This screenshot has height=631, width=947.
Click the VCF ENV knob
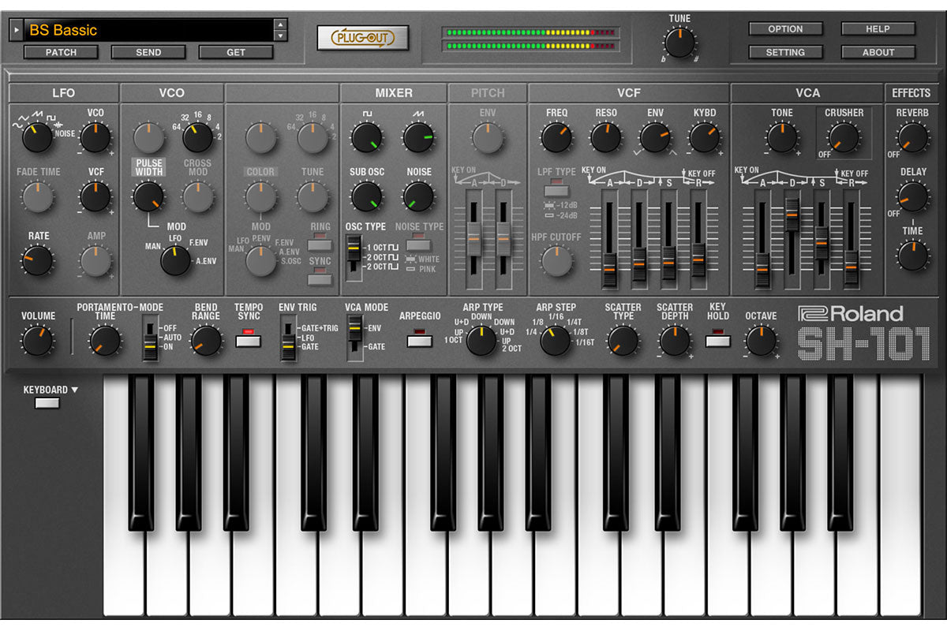coord(655,137)
